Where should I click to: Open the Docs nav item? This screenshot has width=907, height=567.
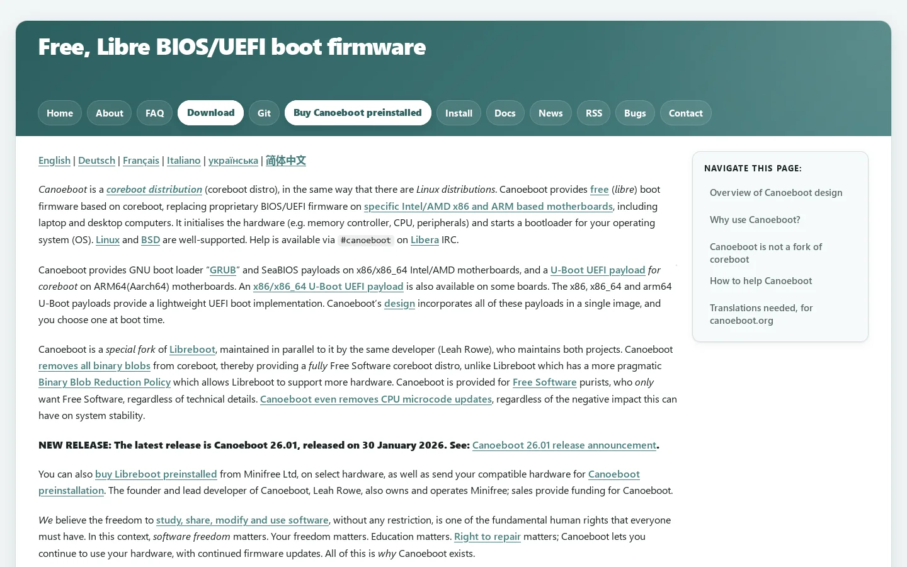pos(505,113)
